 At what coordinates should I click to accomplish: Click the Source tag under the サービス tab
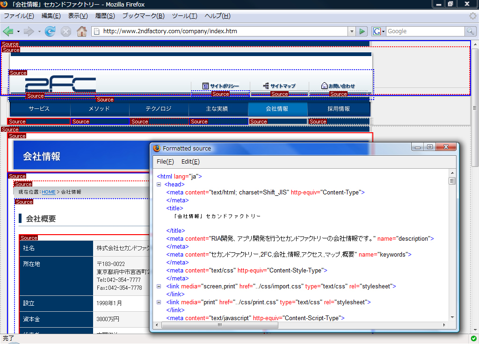(17, 122)
